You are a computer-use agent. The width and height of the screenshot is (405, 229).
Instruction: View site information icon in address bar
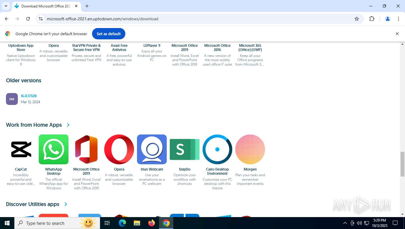coord(41,19)
